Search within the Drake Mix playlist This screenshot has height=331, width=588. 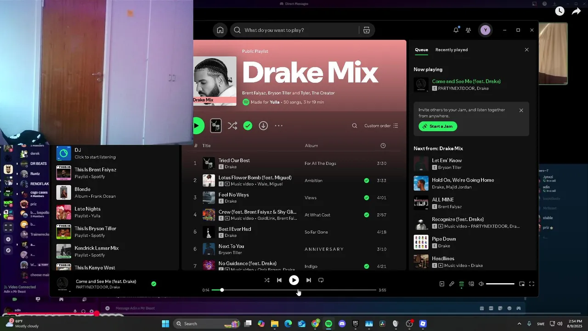tap(354, 126)
